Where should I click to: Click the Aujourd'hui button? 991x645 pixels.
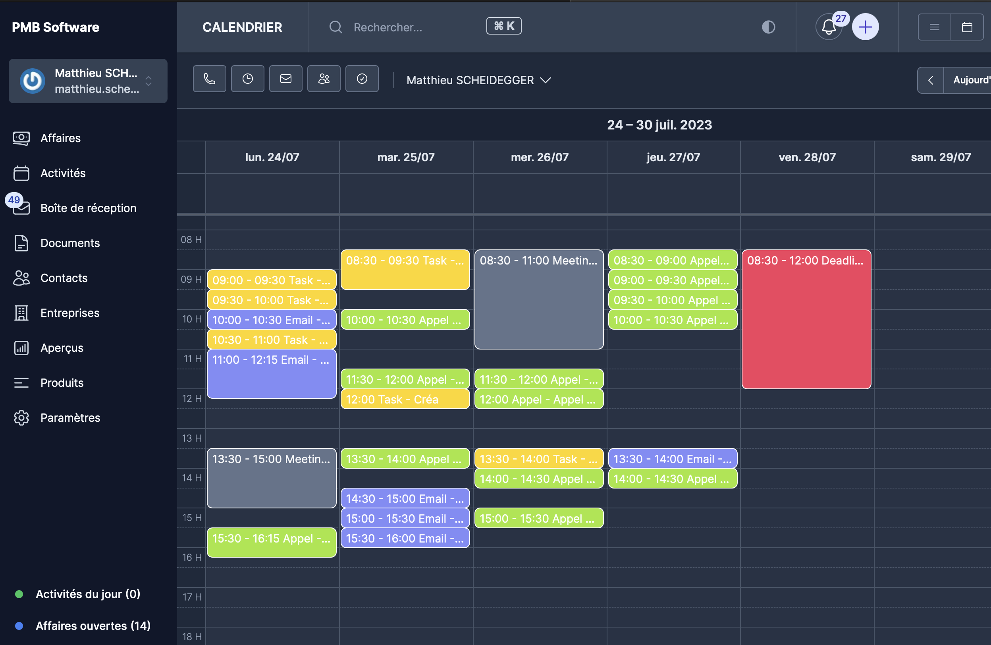click(970, 80)
